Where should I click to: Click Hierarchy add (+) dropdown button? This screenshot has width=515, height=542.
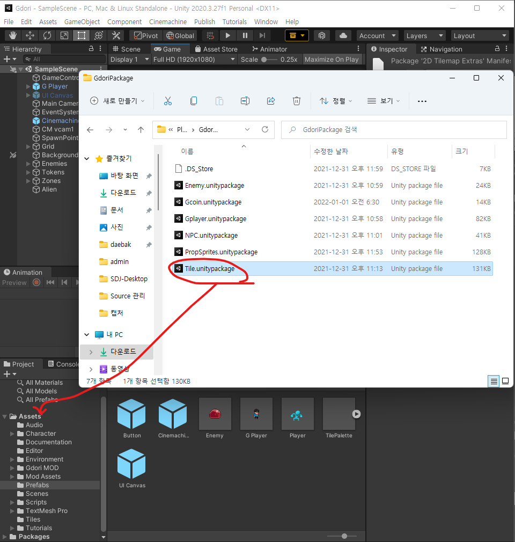pos(9,59)
